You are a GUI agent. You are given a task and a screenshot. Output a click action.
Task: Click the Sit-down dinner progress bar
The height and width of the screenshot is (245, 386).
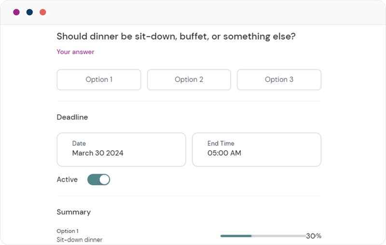pyautogui.click(x=262, y=236)
